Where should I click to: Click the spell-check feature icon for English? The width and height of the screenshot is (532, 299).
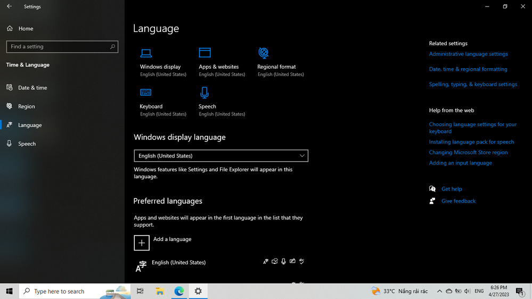[301, 261]
